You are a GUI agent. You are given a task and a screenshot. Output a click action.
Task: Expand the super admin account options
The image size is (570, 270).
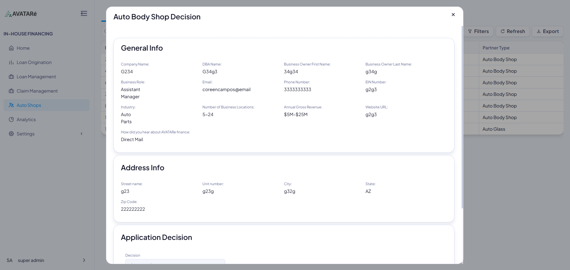tap(84, 260)
